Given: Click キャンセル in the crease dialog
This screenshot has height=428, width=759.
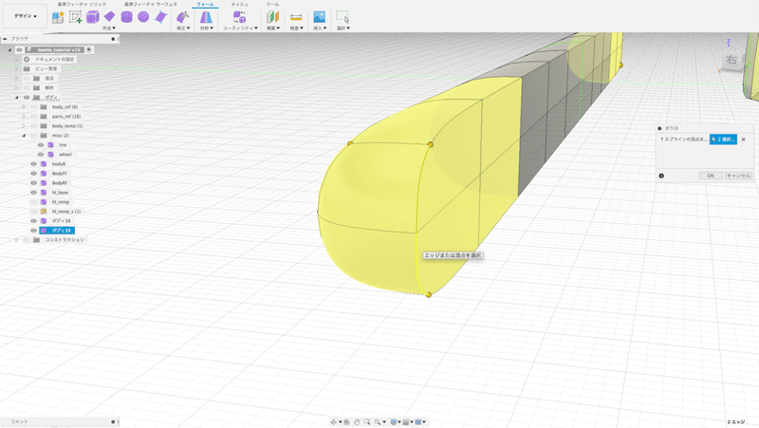Looking at the screenshot, I should pos(738,176).
